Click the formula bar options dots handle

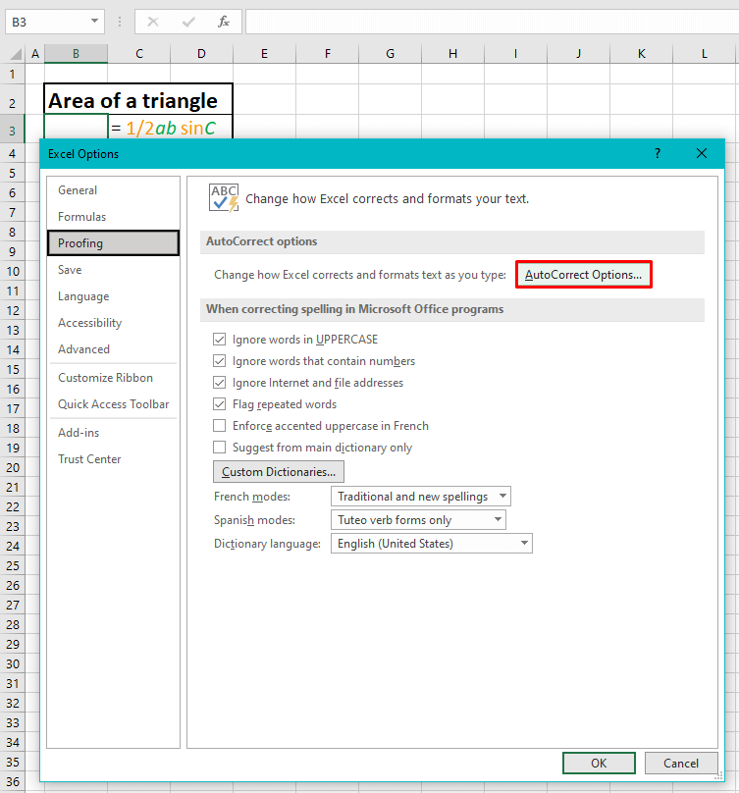click(120, 22)
